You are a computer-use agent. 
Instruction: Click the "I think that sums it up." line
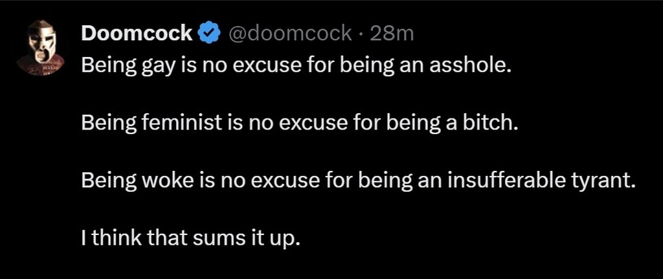pyautogui.click(x=192, y=238)
